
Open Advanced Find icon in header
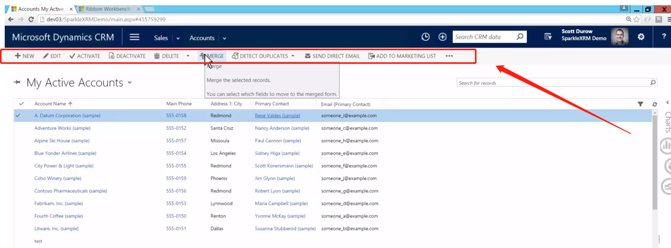(548, 37)
